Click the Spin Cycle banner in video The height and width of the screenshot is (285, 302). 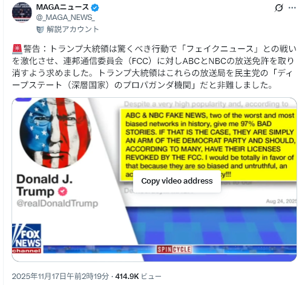click(x=174, y=249)
